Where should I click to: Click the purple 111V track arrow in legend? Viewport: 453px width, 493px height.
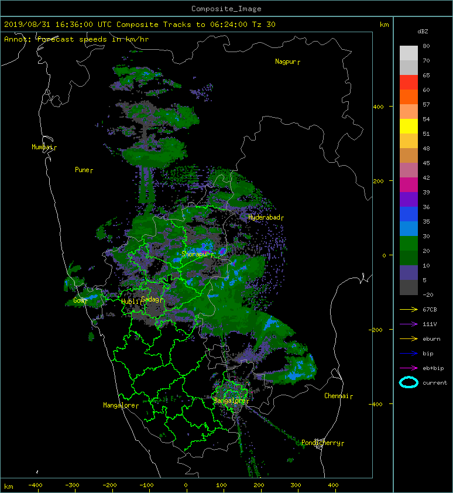(x=409, y=324)
